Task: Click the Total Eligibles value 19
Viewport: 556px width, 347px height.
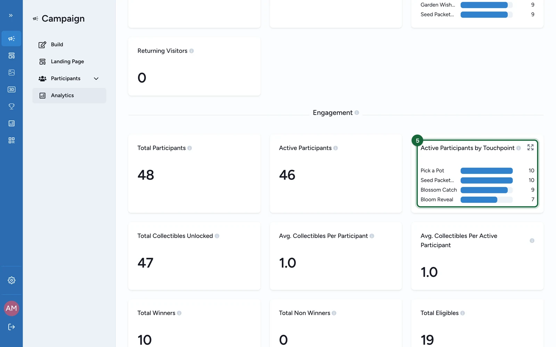Action: point(427,340)
